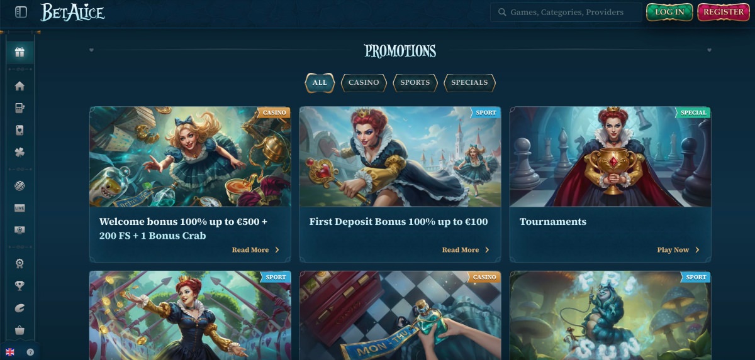Switch to the SPECIALS filter tab
This screenshot has width=755, height=360.
[x=469, y=82]
